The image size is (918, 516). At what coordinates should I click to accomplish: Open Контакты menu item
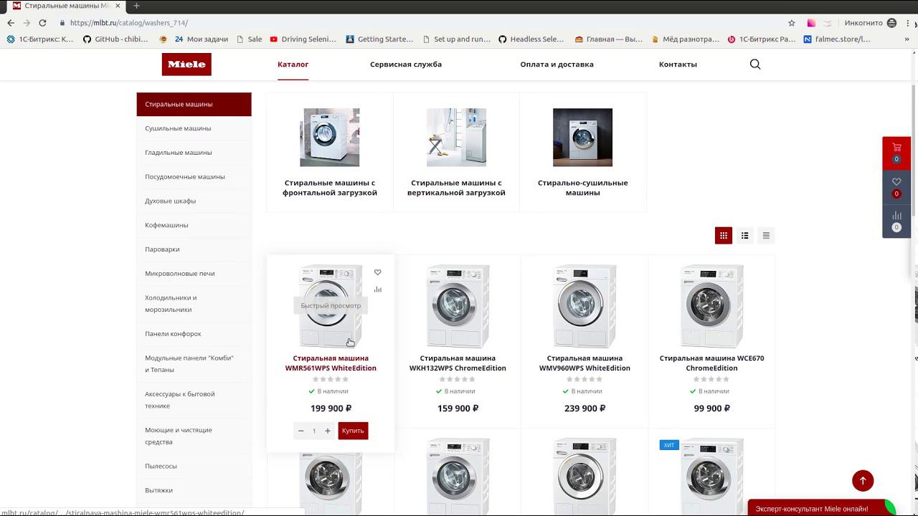tap(678, 64)
